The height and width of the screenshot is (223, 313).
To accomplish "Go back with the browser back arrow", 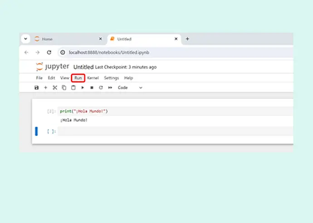I will (x=26, y=53).
